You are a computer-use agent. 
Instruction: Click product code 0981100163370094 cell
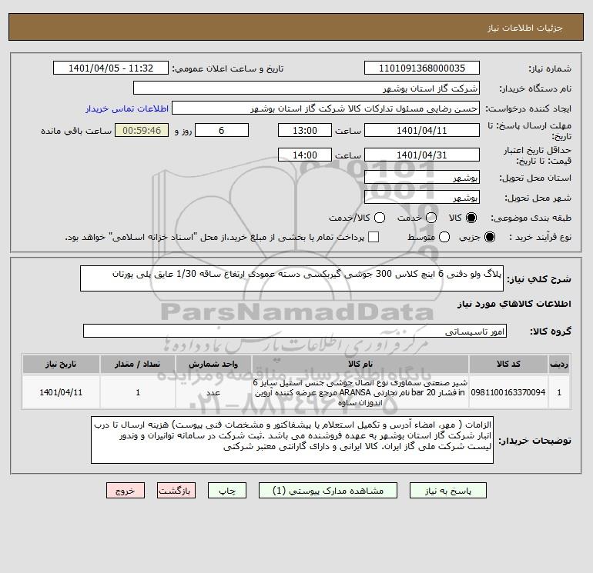click(508, 393)
